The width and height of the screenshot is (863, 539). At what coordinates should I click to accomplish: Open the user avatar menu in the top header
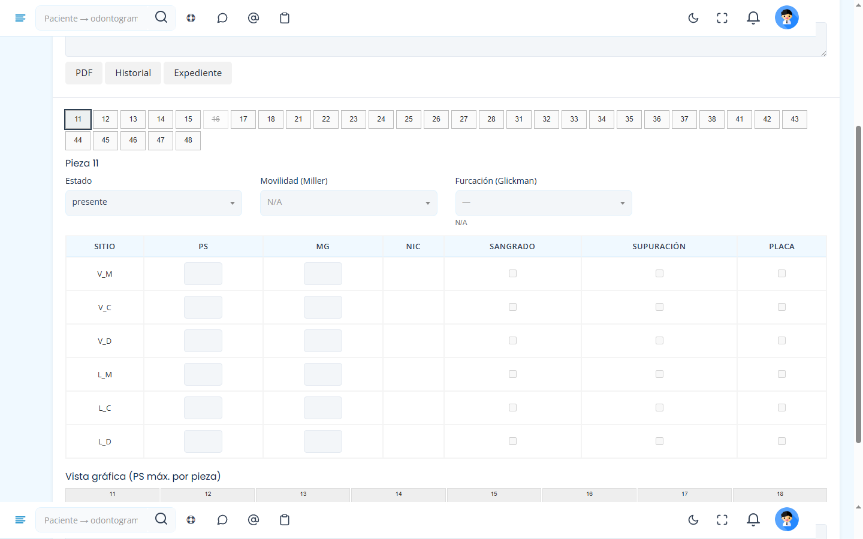coord(787,18)
